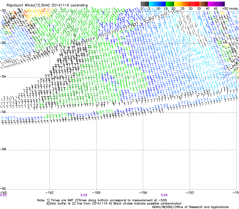Click the '-60' latitude axis label

point(3,188)
